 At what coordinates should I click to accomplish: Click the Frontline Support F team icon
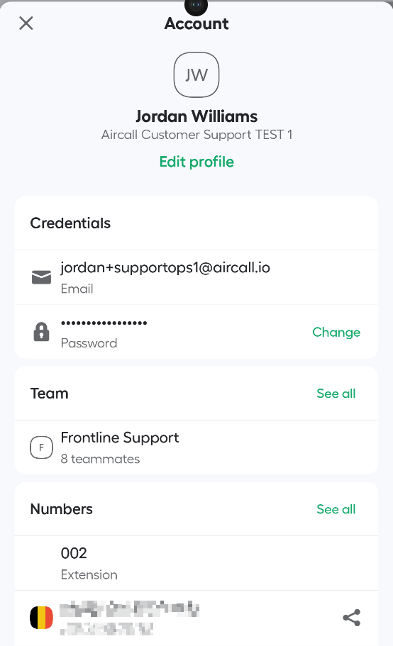pyautogui.click(x=42, y=447)
